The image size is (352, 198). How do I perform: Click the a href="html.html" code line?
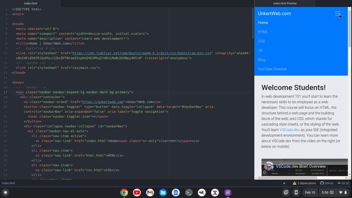[x=79, y=155]
